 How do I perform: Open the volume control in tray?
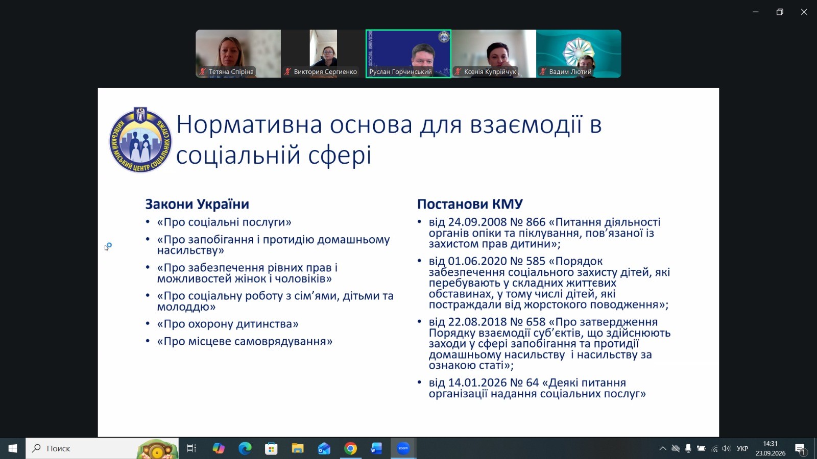click(x=726, y=448)
